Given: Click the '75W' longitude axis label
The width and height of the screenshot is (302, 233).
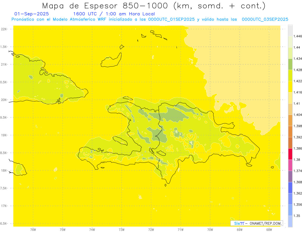Looking at the screenshot, I should [x=63, y=230].
